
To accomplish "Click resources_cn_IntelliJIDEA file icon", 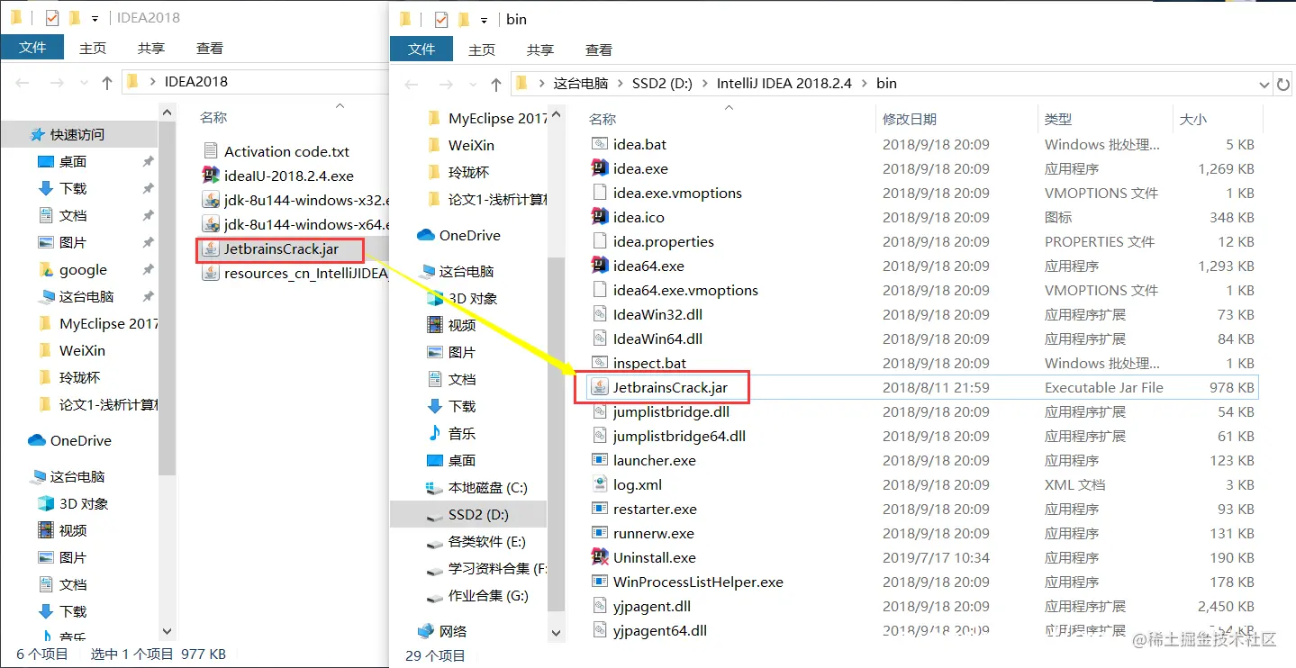I will (211, 273).
